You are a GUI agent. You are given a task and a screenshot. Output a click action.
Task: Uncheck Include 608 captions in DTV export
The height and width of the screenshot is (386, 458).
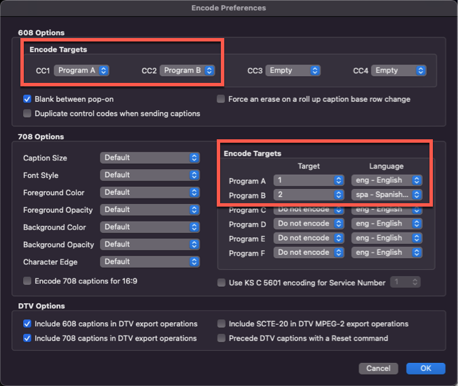click(28, 324)
